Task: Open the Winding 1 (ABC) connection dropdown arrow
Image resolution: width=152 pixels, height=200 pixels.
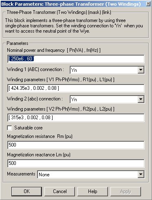Action: click(x=141, y=70)
